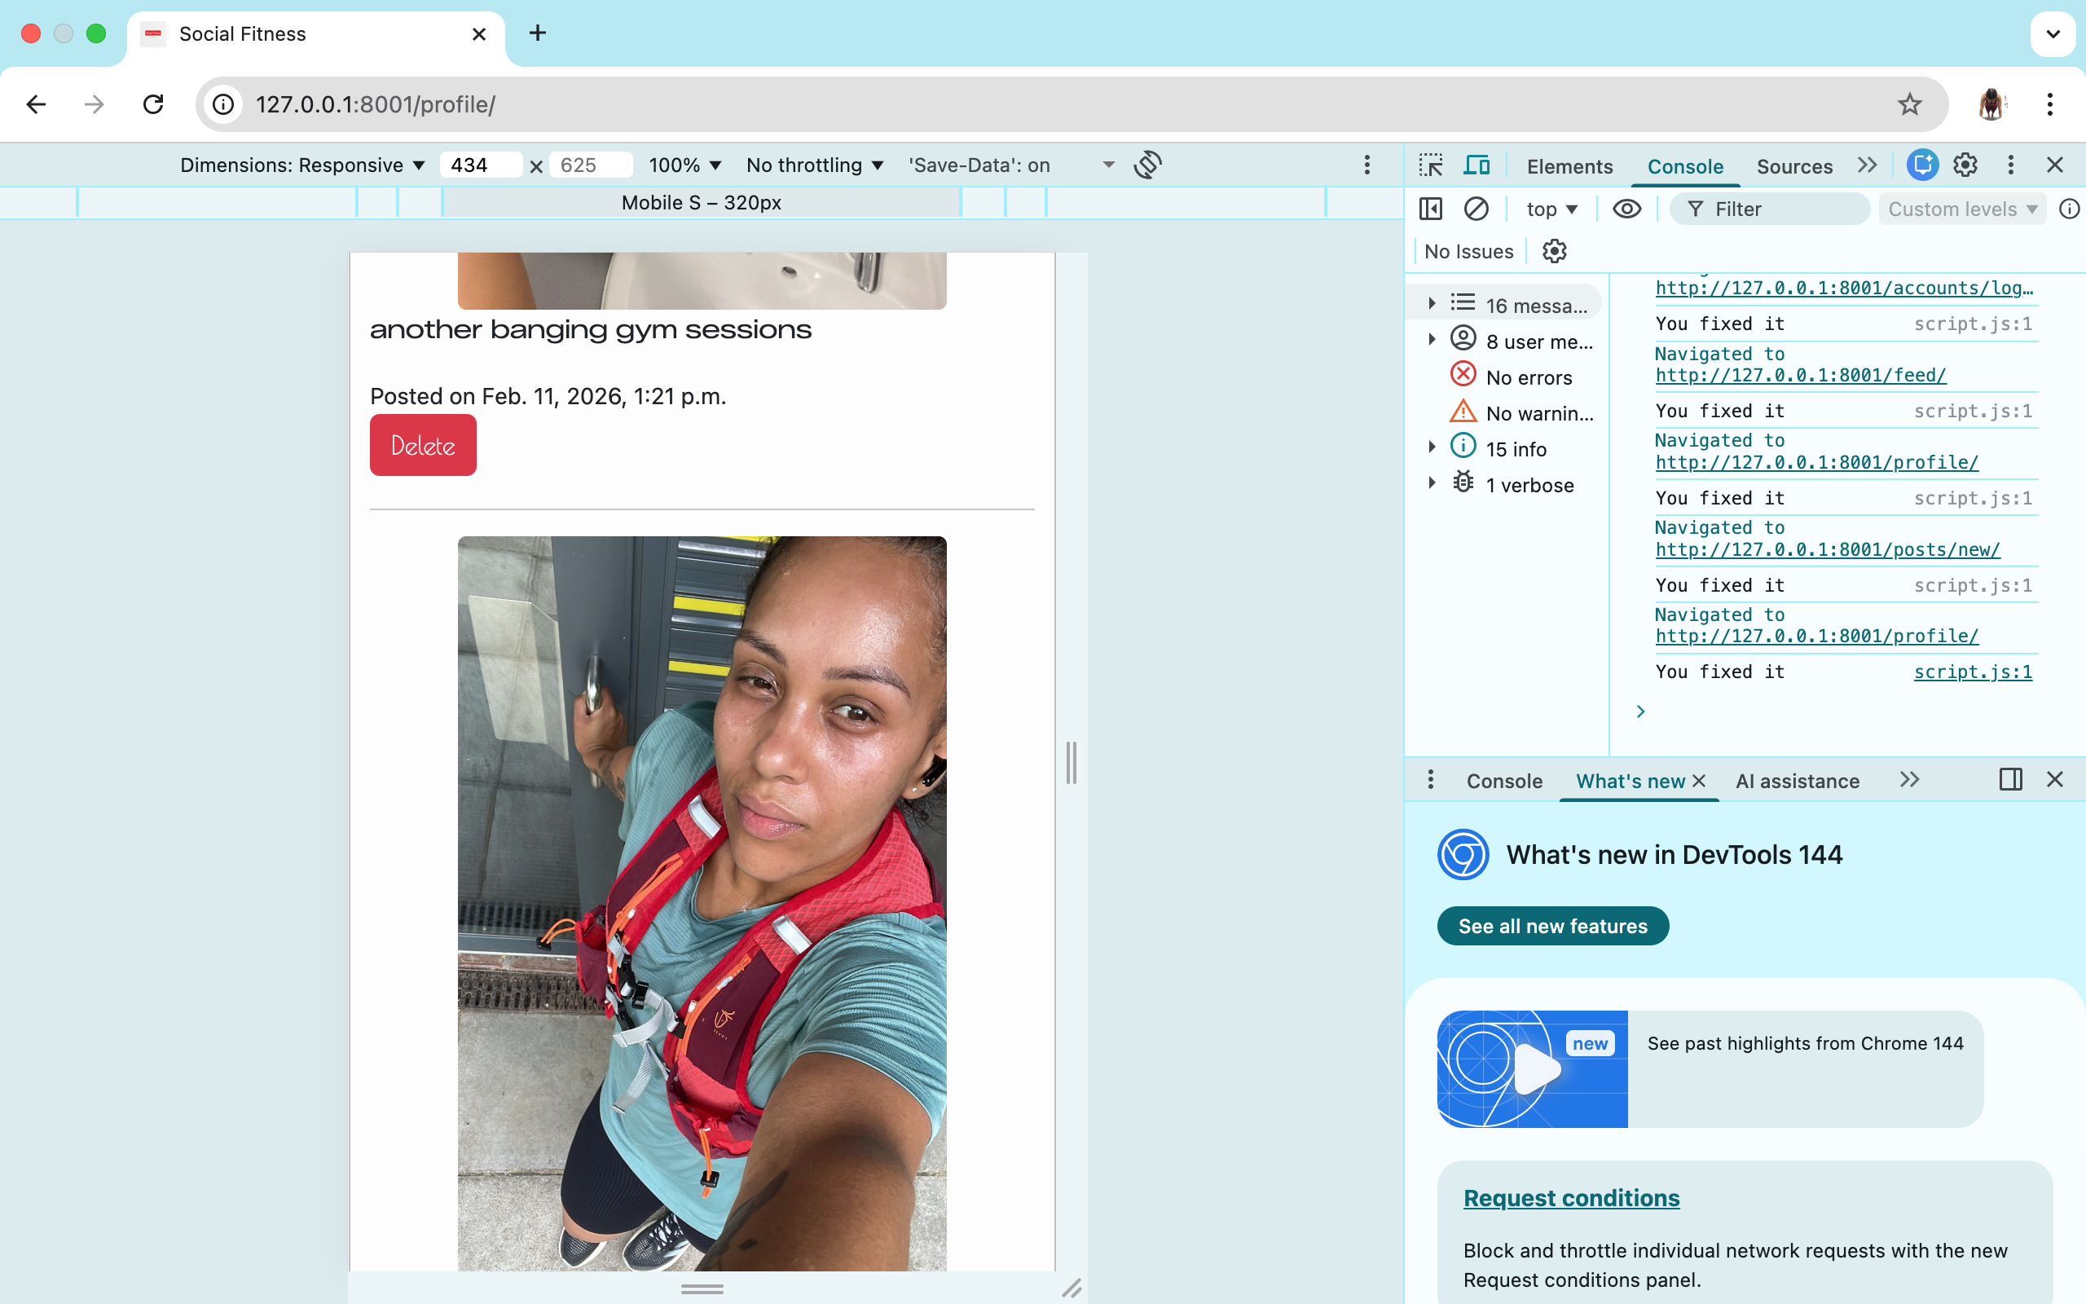
Task: Select the inspect element tool
Action: [x=1431, y=165]
